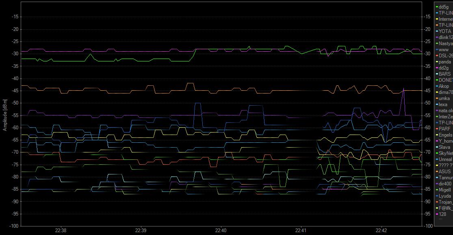Select the blue TP-LIN entry below dd5g
Screen dimensions: 453x235
[x=444, y=13]
